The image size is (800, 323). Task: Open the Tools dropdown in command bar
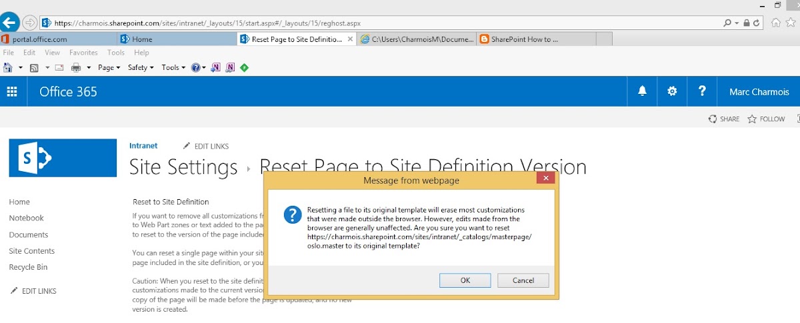click(173, 67)
